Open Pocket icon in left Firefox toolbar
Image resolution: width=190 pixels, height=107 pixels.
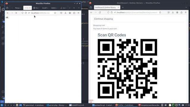click(61, 13)
